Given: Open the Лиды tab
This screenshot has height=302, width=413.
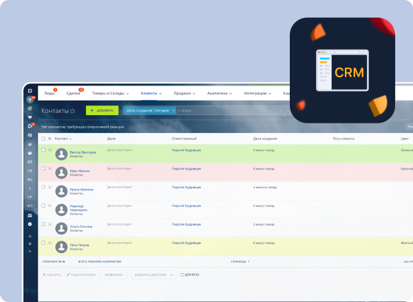Looking at the screenshot, I should coord(50,93).
